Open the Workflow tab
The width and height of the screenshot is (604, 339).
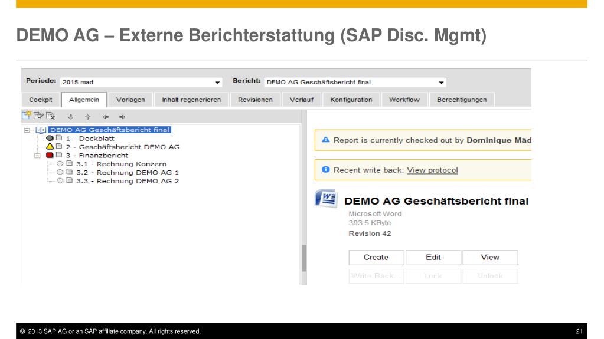tap(404, 100)
